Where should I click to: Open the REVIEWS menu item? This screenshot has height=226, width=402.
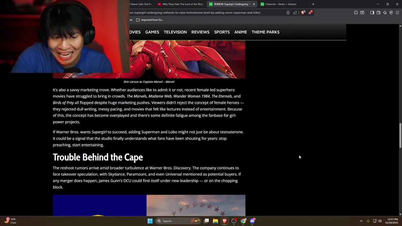200,32
